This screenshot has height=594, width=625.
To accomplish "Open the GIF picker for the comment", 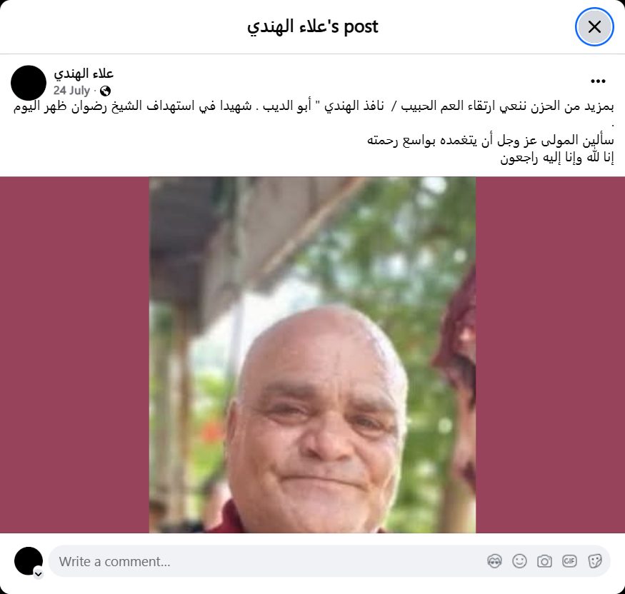I will pyautogui.click(x=569, y=561).
